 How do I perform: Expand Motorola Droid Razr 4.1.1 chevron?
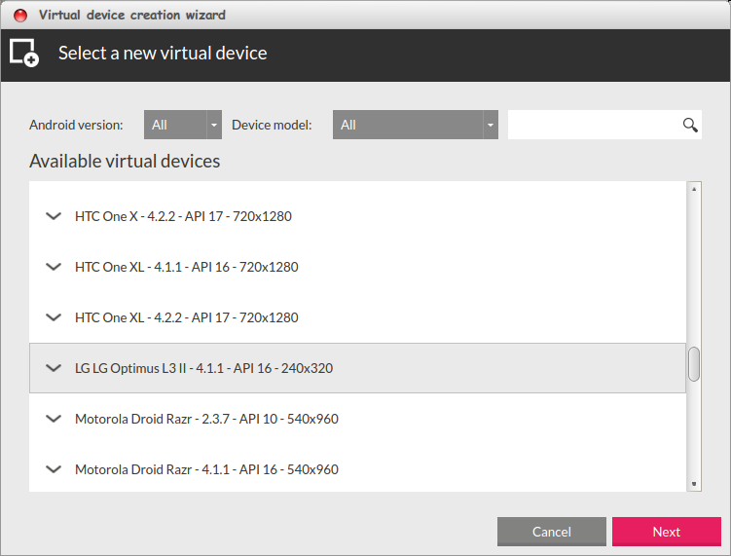pos(54,469)
